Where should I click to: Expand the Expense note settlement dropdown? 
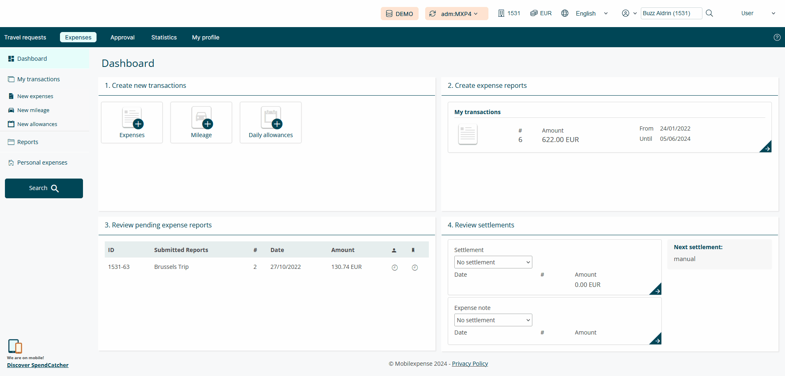pos(493,320)
